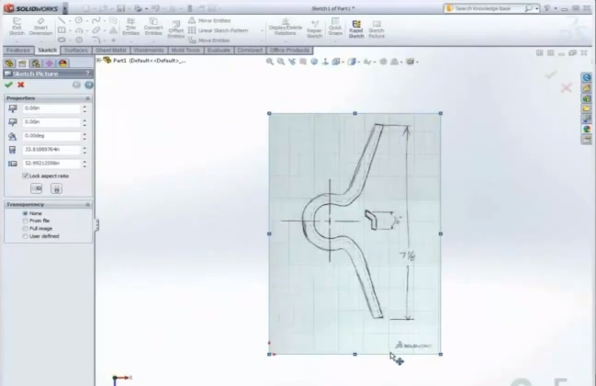
Task: Click the picture height value stepper
Action: coord(84,164)
